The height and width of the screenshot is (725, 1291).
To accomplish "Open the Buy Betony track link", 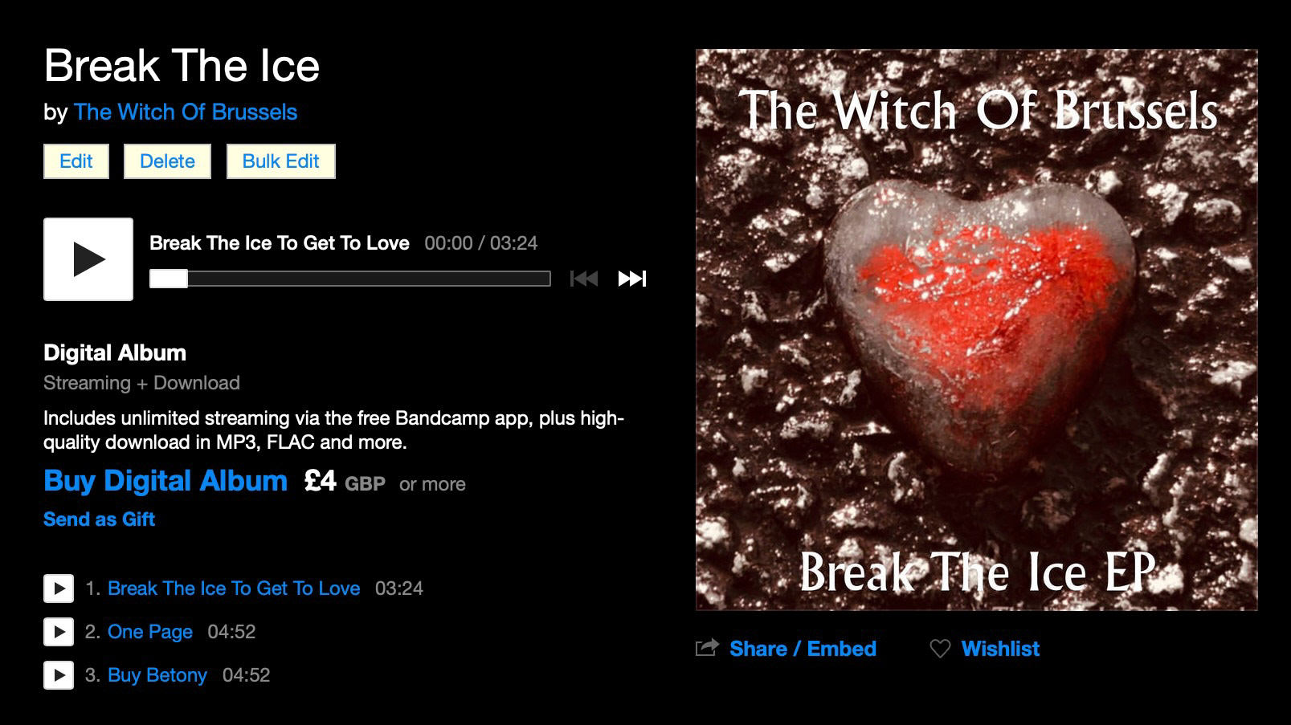I will pyautogui.click(x=157, y=675).
